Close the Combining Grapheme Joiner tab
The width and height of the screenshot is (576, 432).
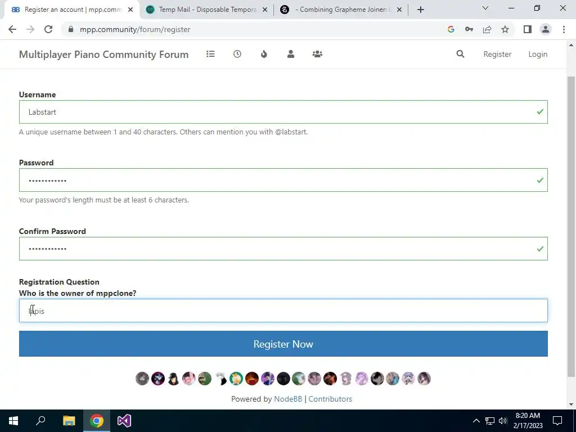(399, 10)
